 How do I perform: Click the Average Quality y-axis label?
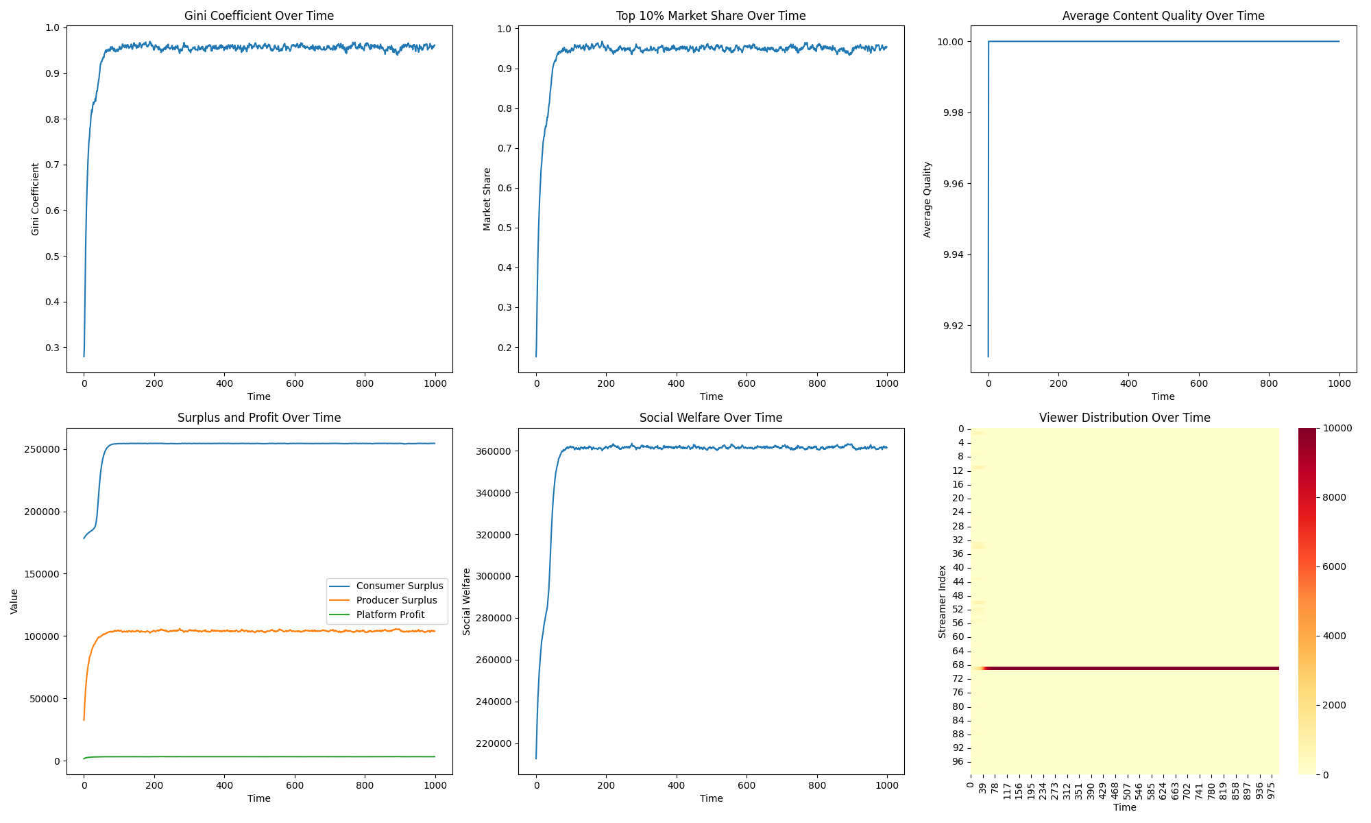click(927, 200)
